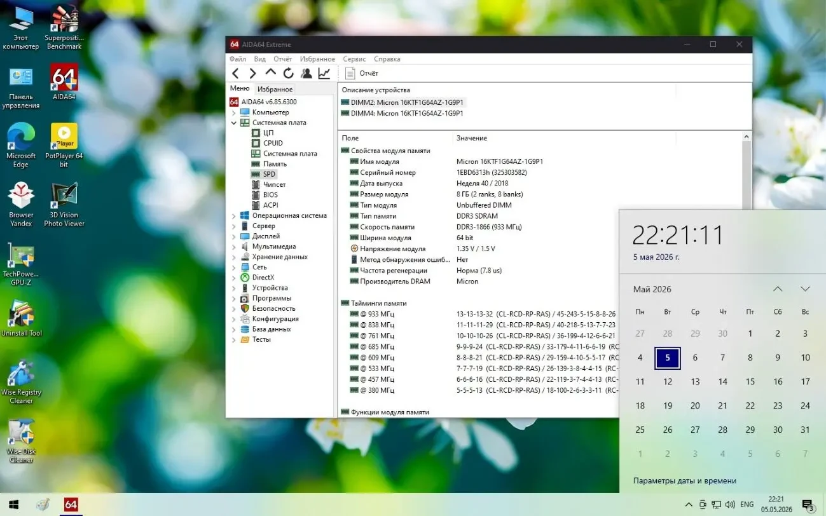Show hidden tray icons chevron
This screenshot has height=516, width=826.
(689, 505)
